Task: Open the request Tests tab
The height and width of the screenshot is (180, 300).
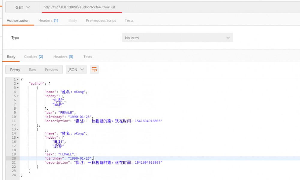Action: coord(129,21)
